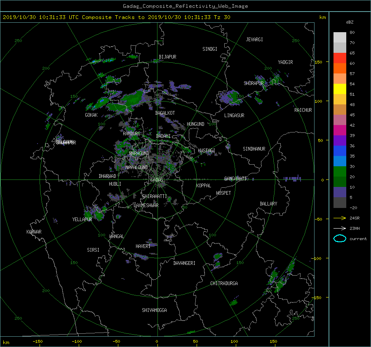Click the DHARWAD city label

107,176
